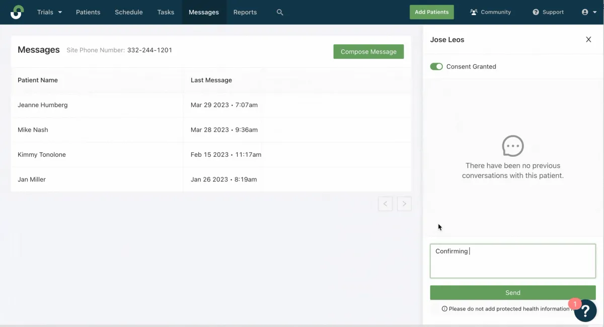
Task: Go to next page of messages
Action: pos(404,203)
